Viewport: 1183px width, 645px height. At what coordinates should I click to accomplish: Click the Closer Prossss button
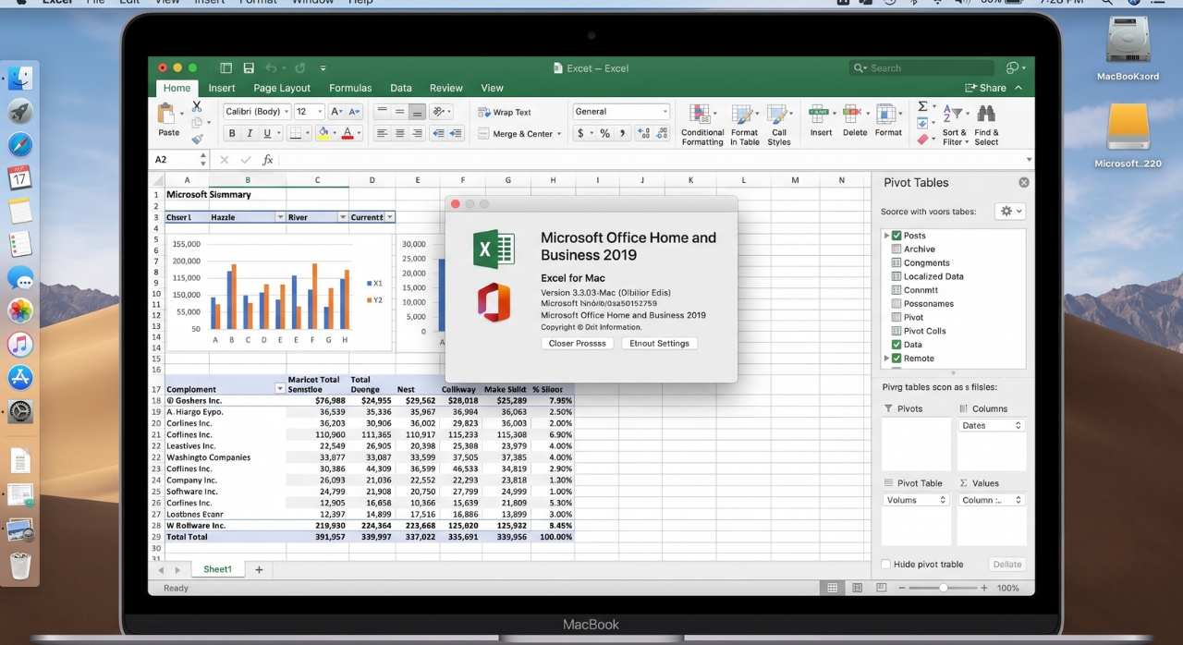click(x=578, y=343)
